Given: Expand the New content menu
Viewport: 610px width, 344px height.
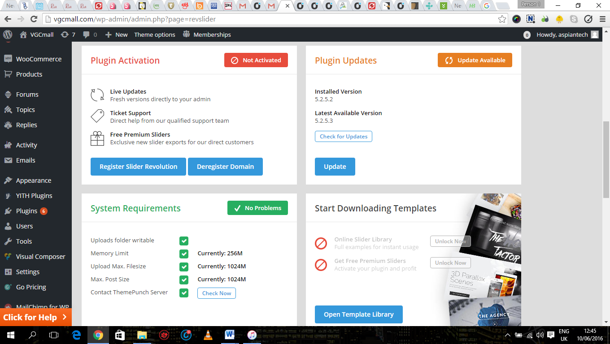Looking at the screenshot, I should pos(116,34).
